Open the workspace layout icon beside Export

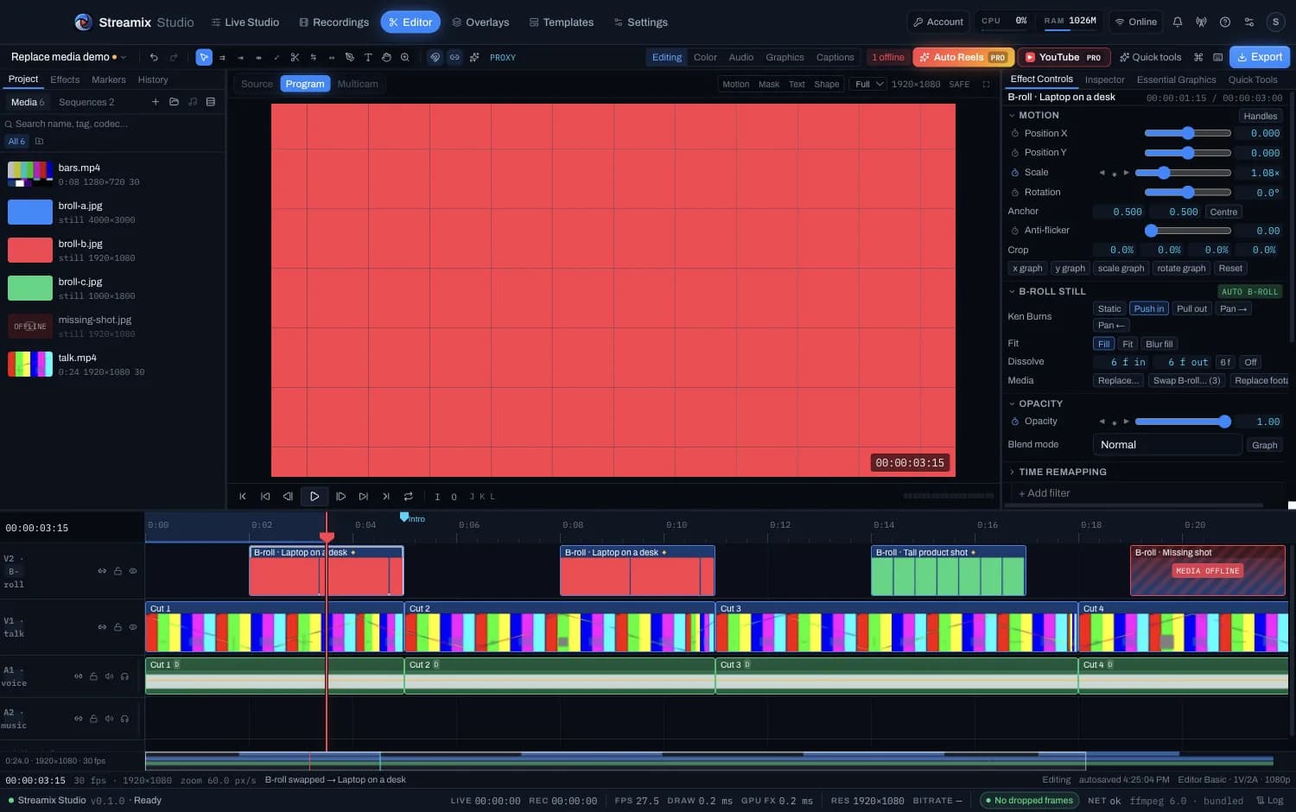point(1217,57)
